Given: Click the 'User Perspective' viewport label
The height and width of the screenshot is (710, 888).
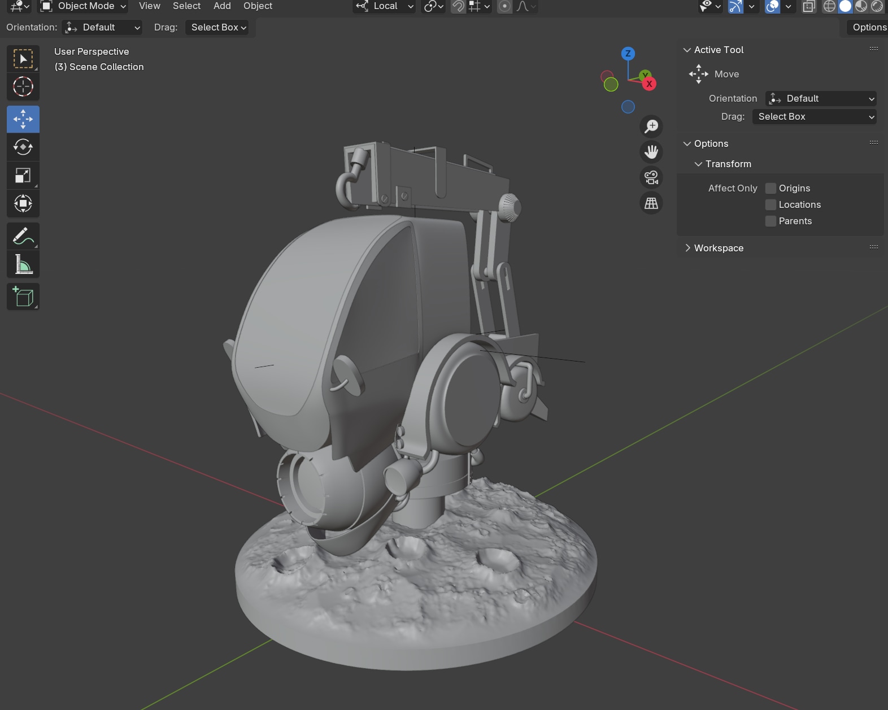Looking at the screenshot, I should point(92,51).
